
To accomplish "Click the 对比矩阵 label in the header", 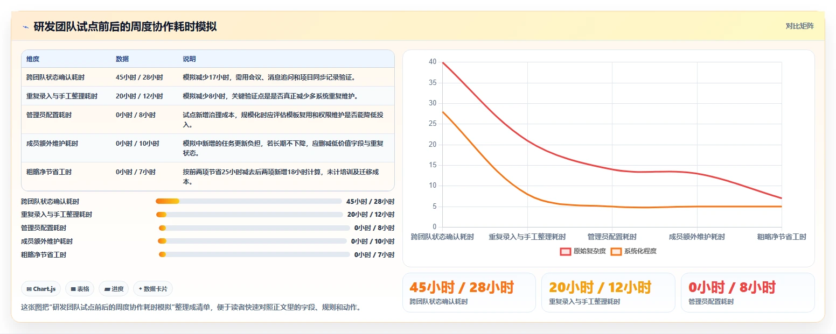I will (x=799, y=26).
